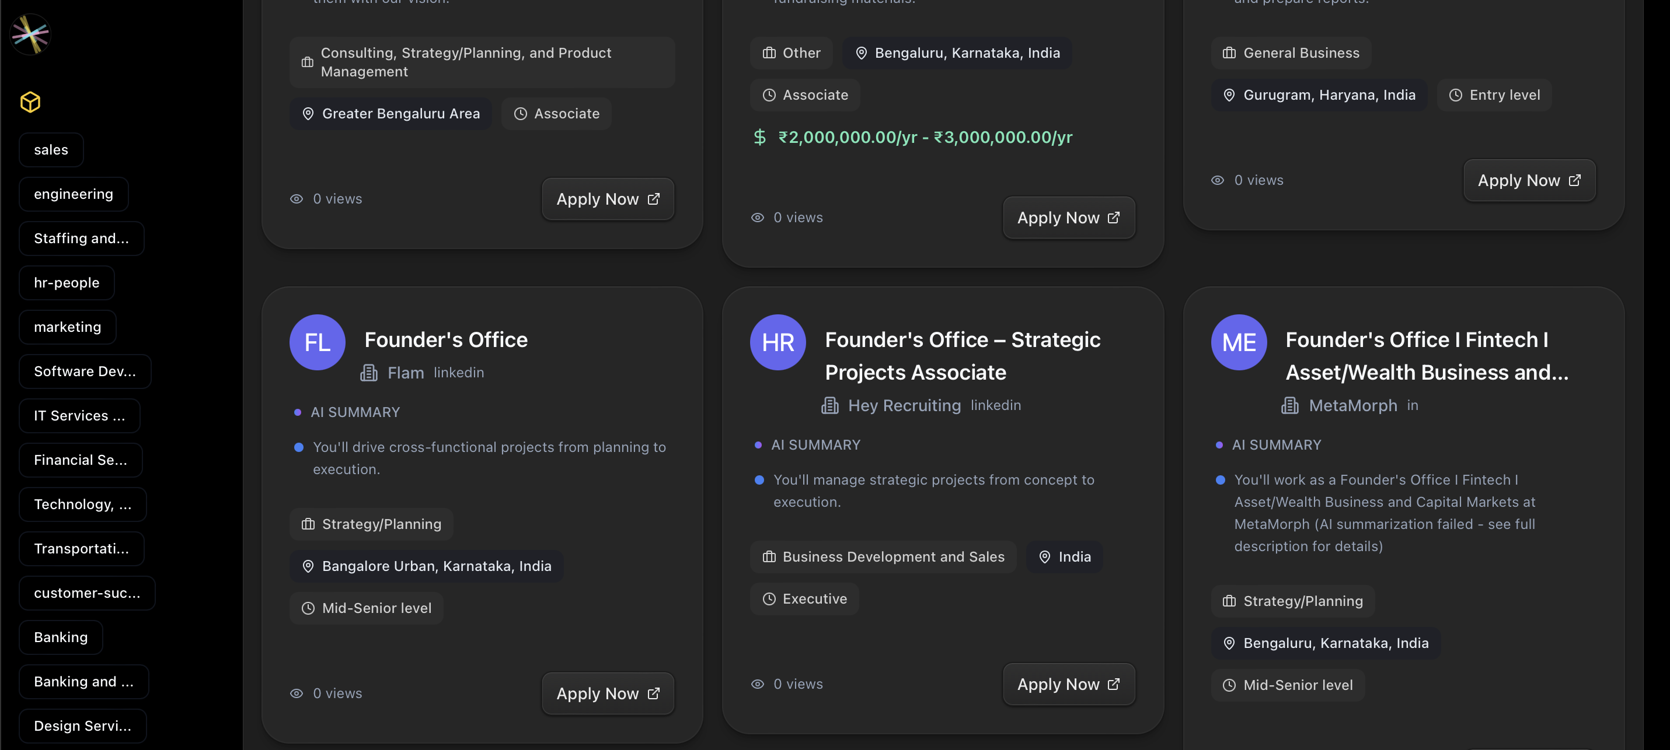1670x750 pixels.
Task: Click the Bangalore Urban, Karnataka, India tag
Action: pos(426,566)
